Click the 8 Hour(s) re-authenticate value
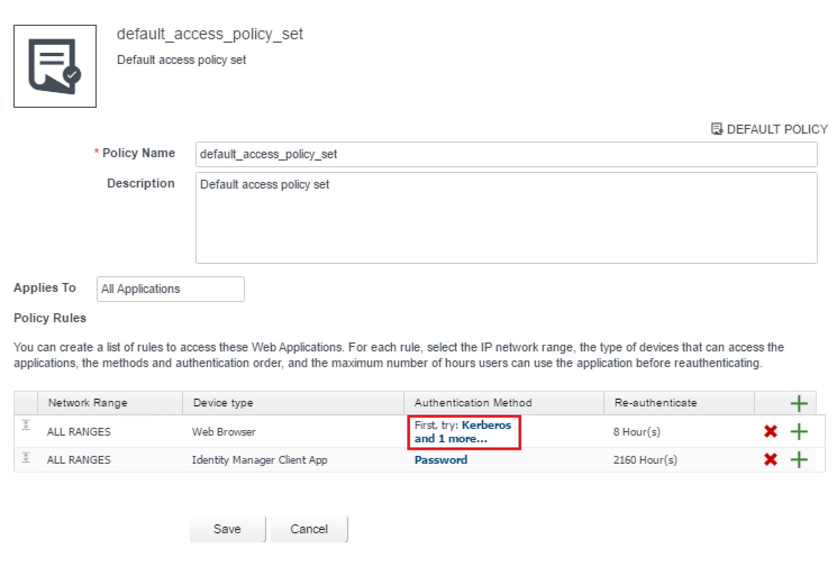This screenshot has width=837, height=567. (x=636, y=432)
